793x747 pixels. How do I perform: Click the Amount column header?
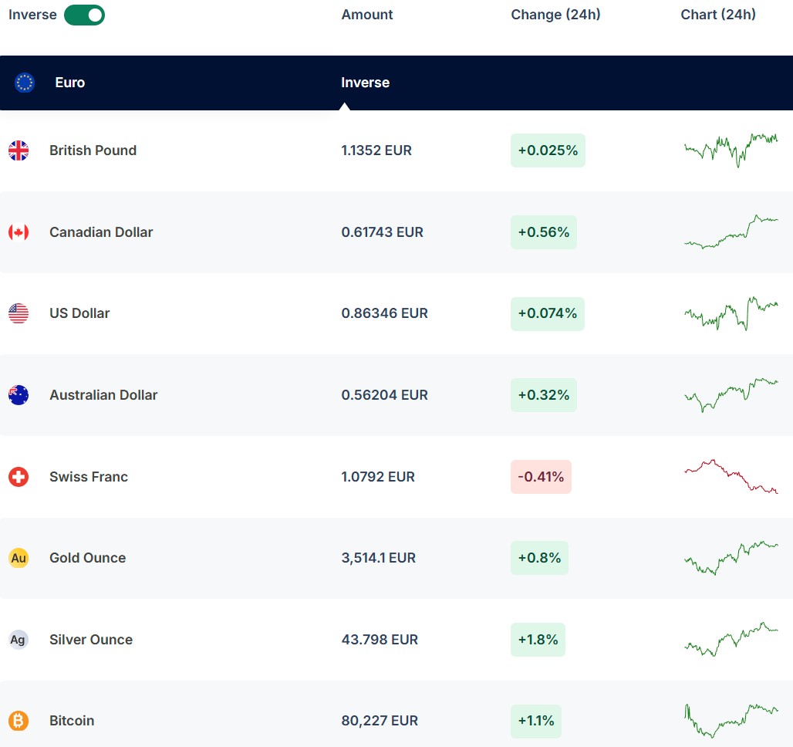[367, 15]
